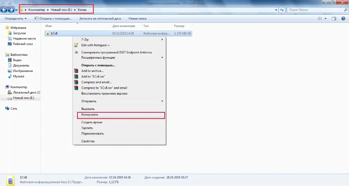Open the Изображения library
349x186 pixels.
23,71
